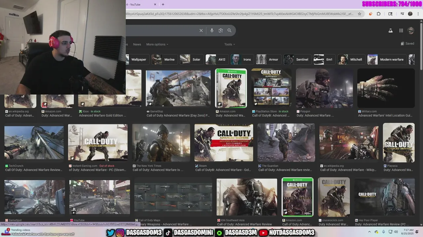Open the Playasia cover image

tap(399, 143)
